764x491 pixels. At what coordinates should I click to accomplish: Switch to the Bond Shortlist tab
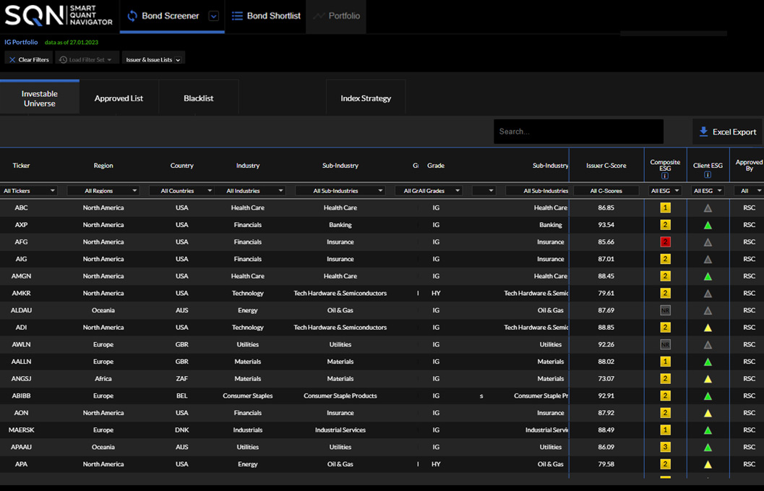click(x=266, y=16)
